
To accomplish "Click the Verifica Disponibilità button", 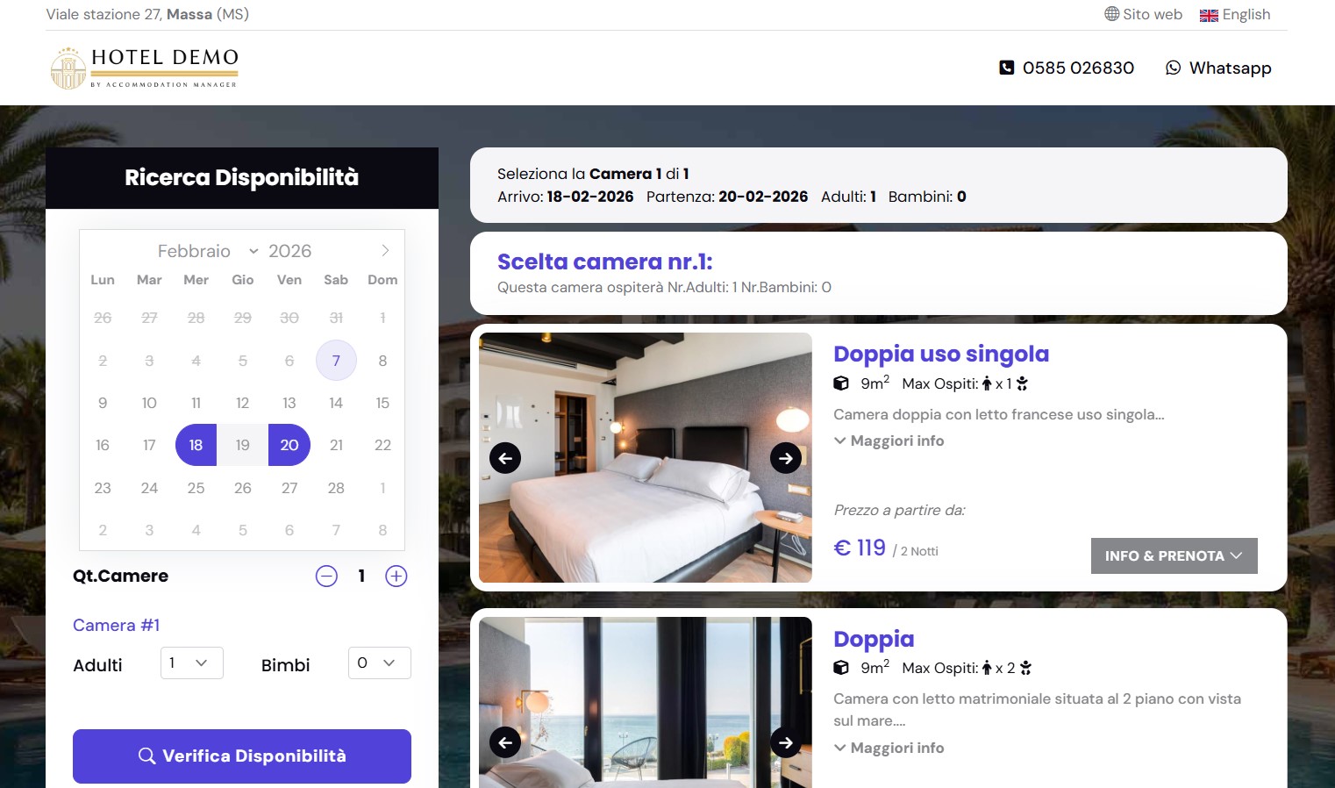I will (242, 756).
